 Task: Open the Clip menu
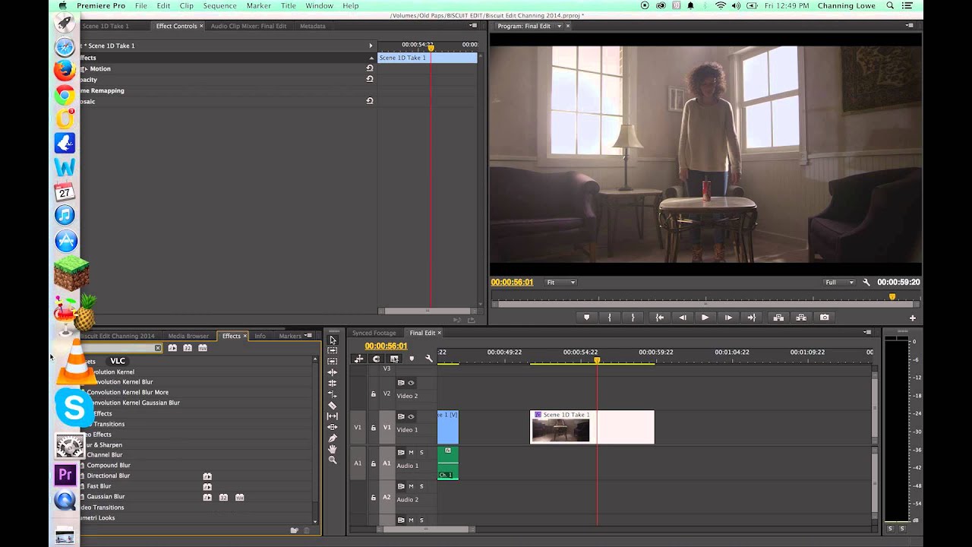click(186, 5)
